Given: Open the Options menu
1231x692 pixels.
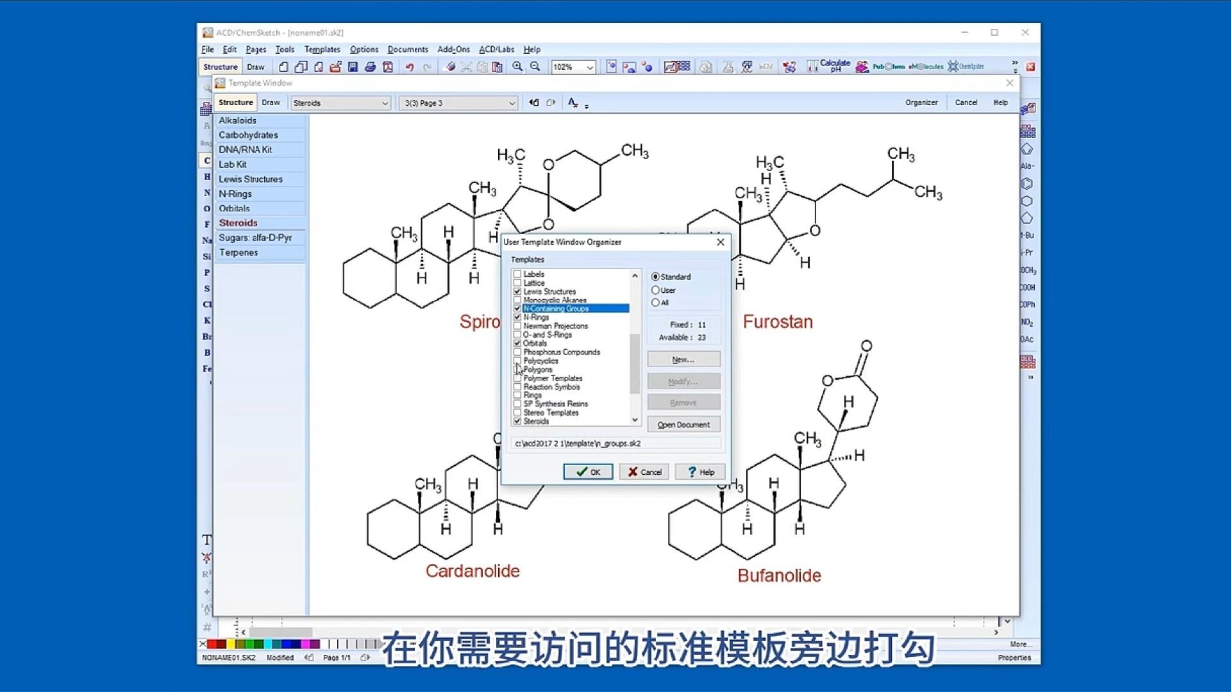Looking at the screenshot, I should coord(364,49).
